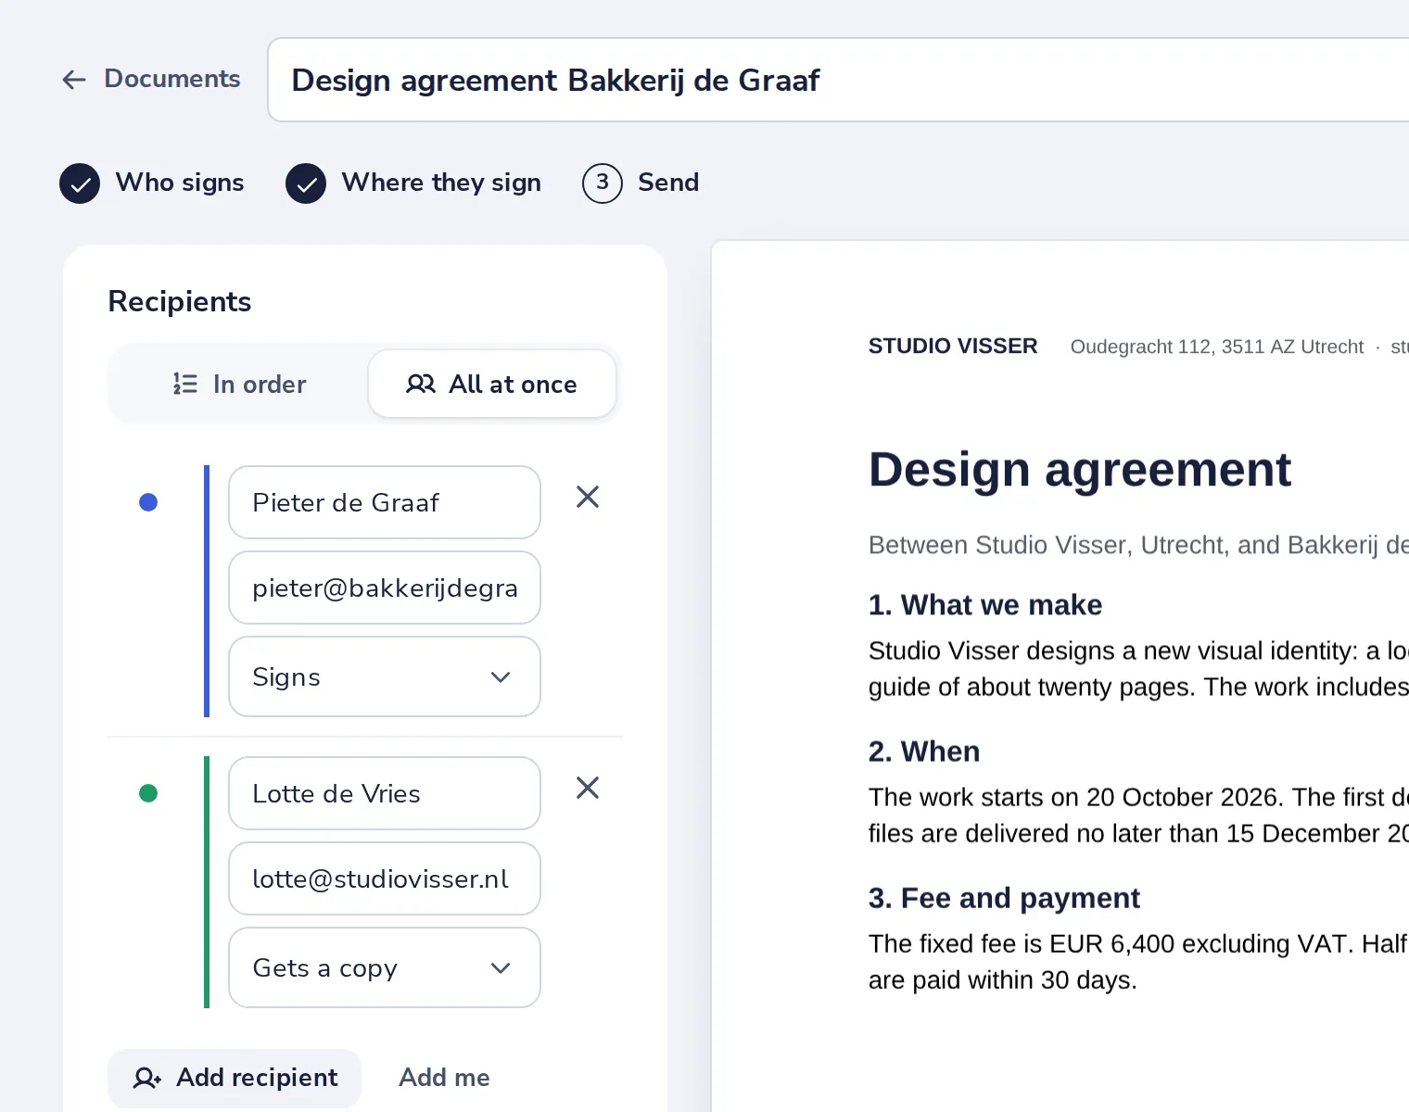Viewport: 1409px width, 1112px height.
Task: Open the Where they sign step
Action: (413, 183)
